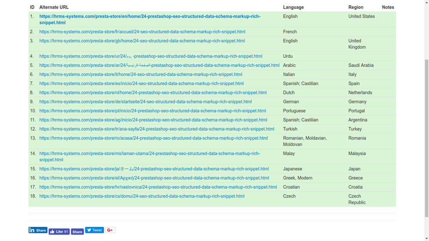Select the 'Argentina' region cell
Screen dimensions: 429x241
click(358, 120)
